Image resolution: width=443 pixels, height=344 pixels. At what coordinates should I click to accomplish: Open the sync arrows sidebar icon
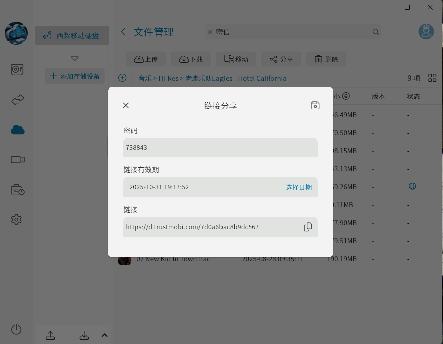click(17, 100)
